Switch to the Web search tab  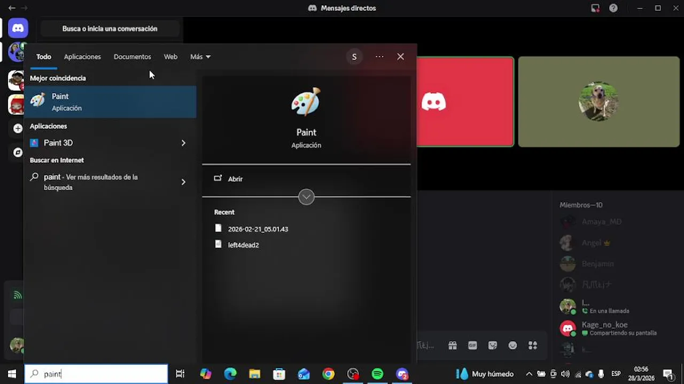pyautogui.click(x=170, y=57)
